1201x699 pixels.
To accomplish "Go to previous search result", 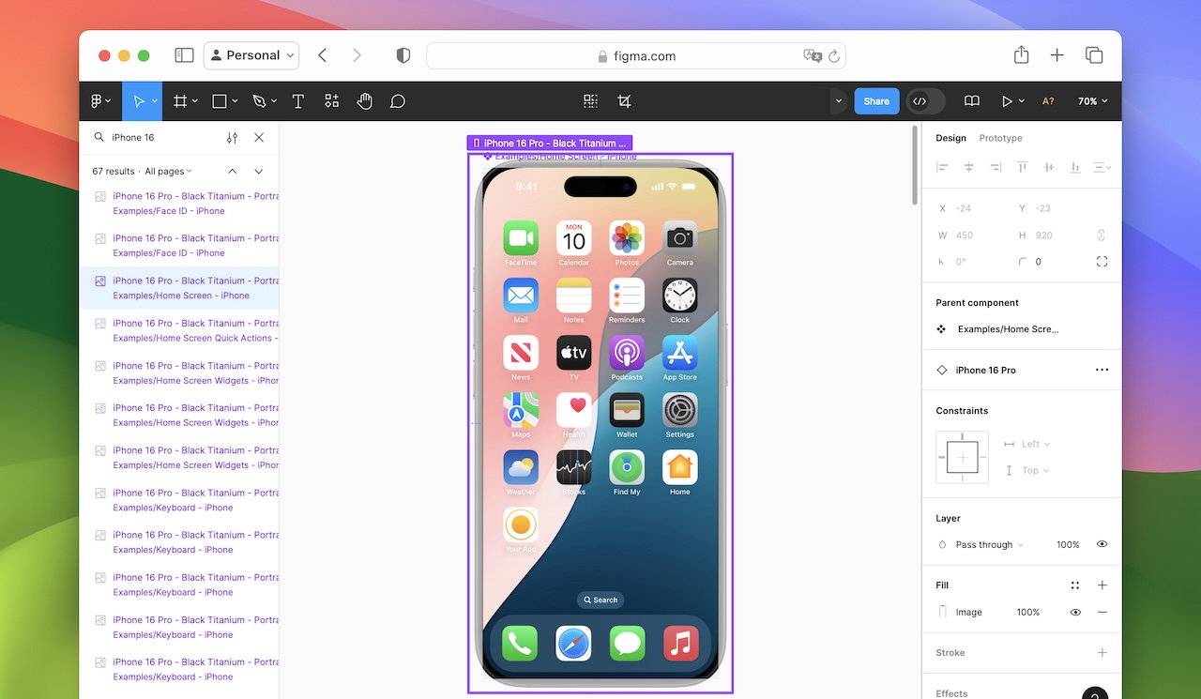I will coord(233,172).
